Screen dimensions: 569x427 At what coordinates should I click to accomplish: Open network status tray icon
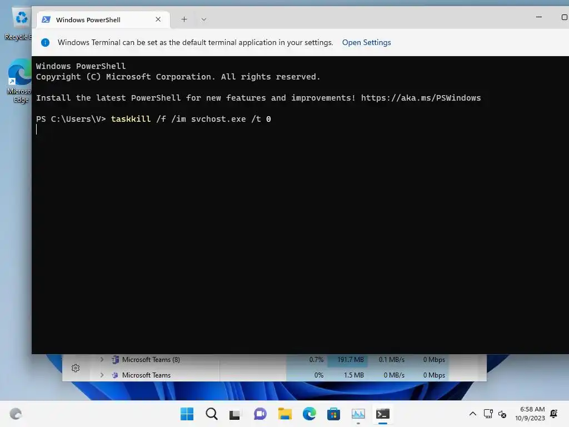pyautogui.click(x=488, y=414)
